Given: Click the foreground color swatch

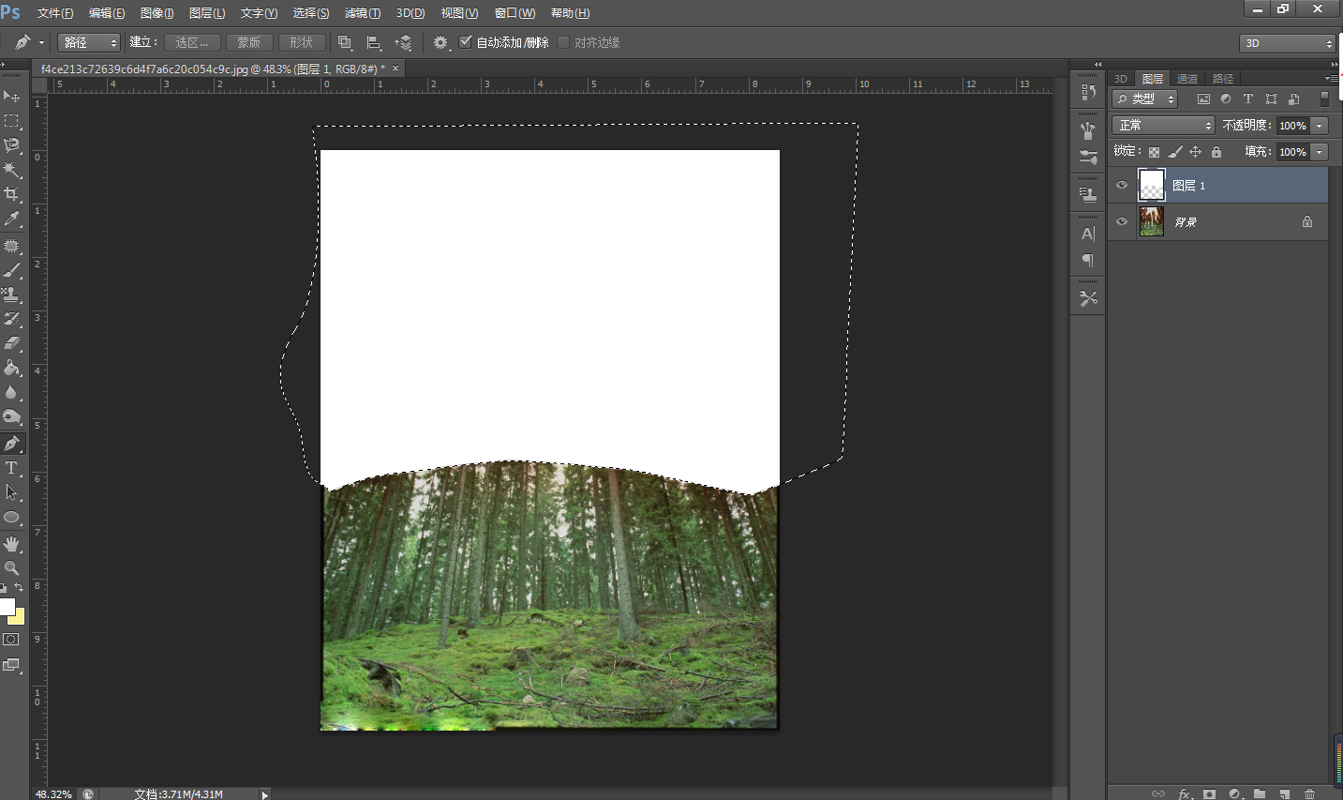Looking at the screenshot, I should click(x=7, y=607).
